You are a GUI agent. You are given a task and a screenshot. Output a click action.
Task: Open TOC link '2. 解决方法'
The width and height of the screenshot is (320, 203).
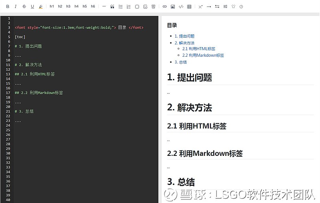(184, 43)
